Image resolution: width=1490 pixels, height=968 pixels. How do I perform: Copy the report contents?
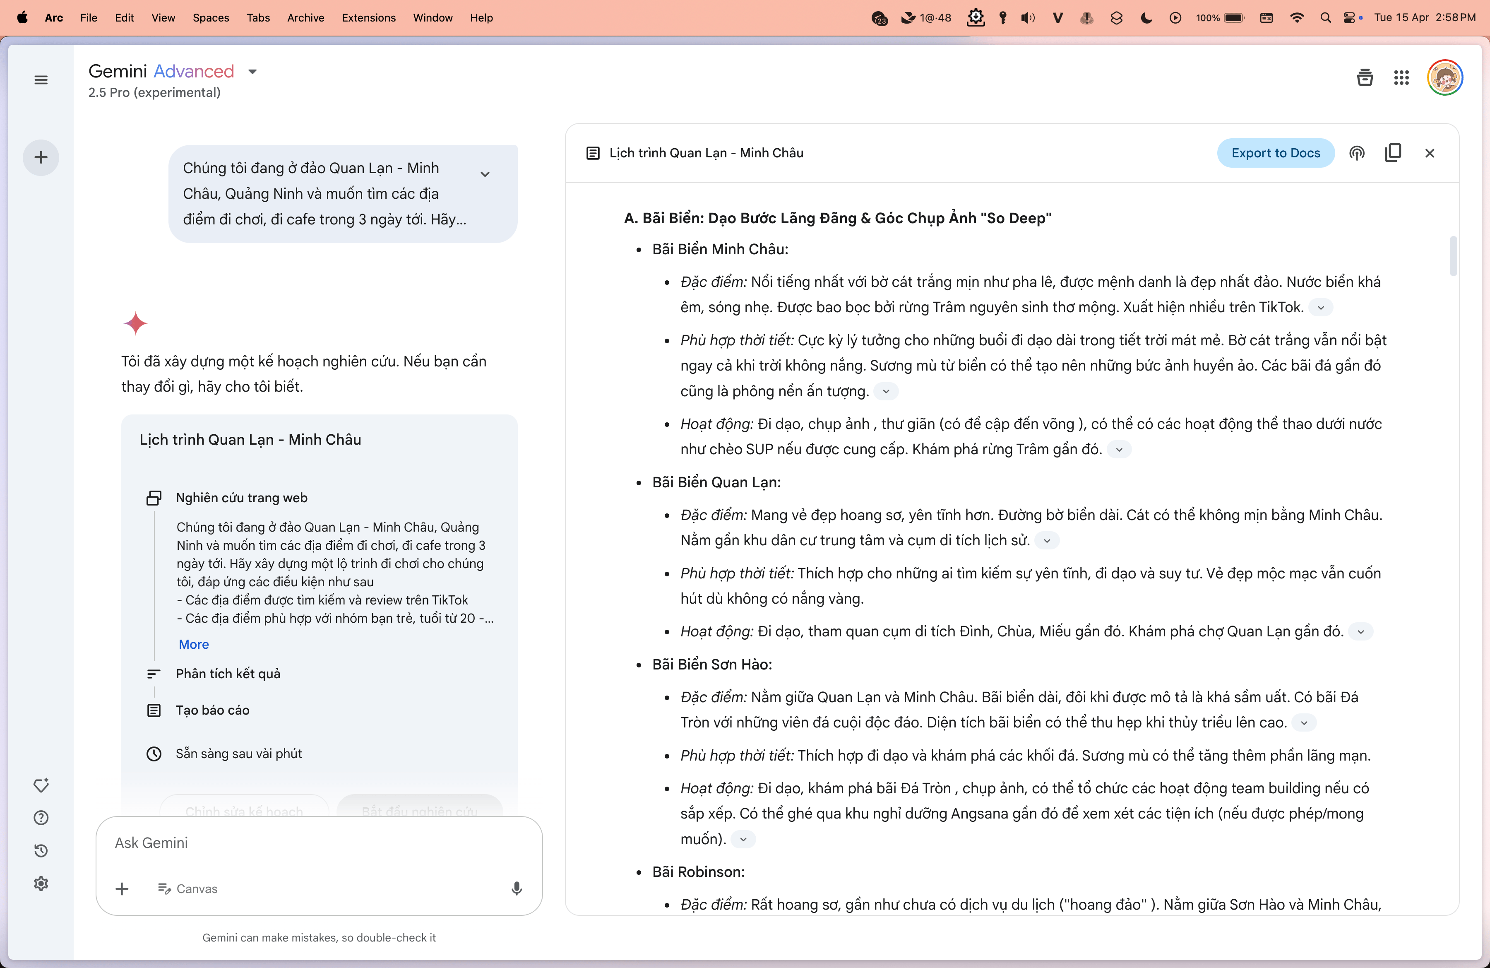click(1393, 153)
